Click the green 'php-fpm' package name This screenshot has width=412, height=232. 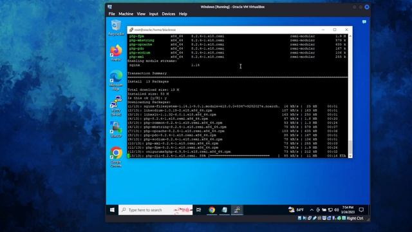(136, 36)
